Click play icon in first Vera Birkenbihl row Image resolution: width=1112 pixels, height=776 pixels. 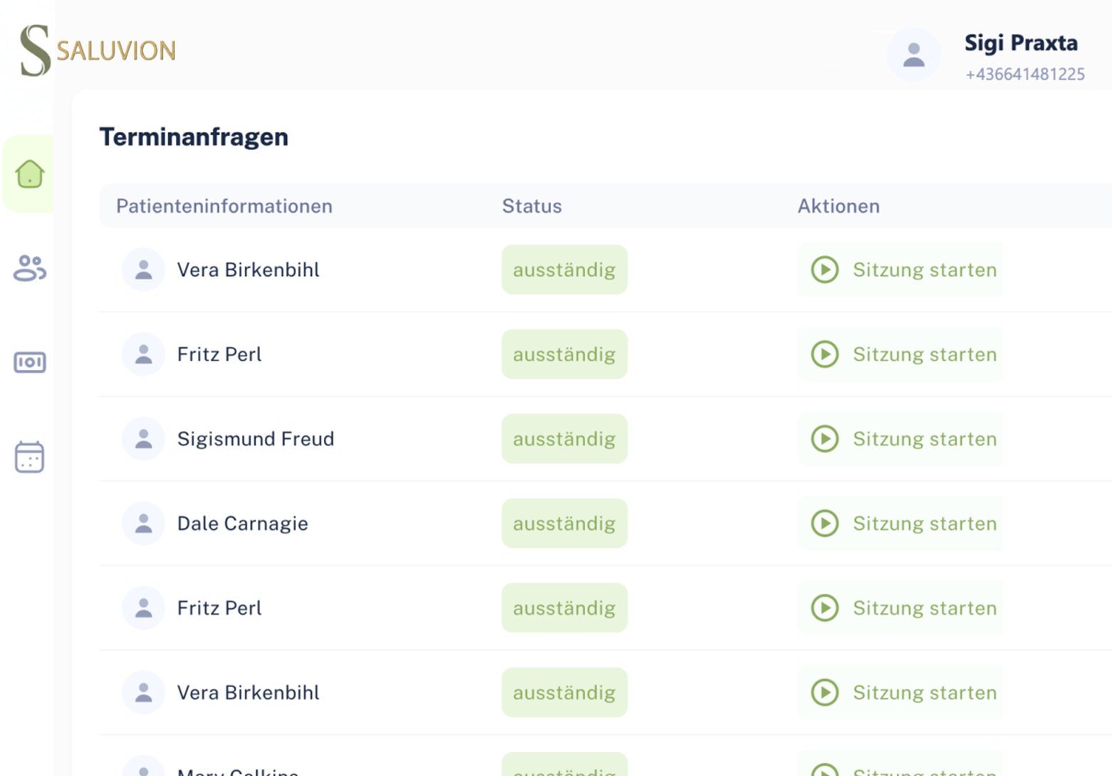(824, 270)
